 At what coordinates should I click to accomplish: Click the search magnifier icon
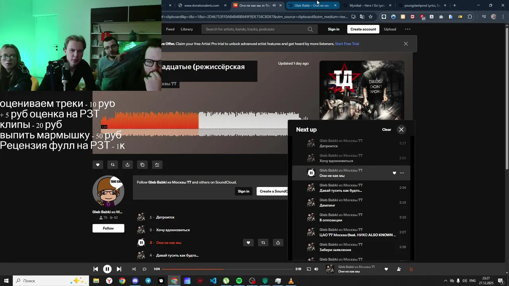click(310, 29)
